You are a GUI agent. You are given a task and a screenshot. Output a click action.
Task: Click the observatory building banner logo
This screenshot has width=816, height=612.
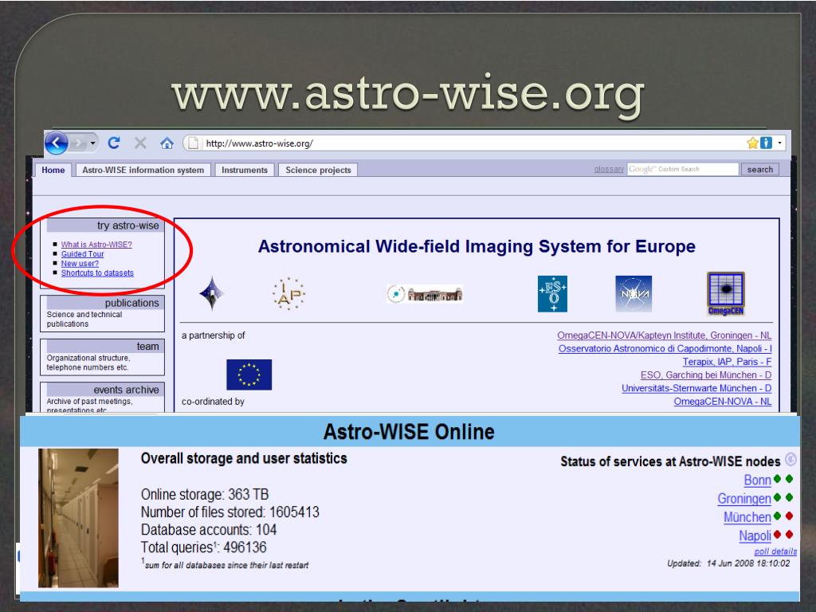click(425, 294)
